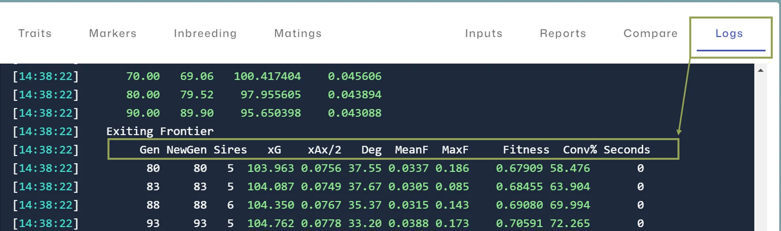Screen dimensions: 781x231
Task: Click the value 79.52
Action: coord(197,94)
